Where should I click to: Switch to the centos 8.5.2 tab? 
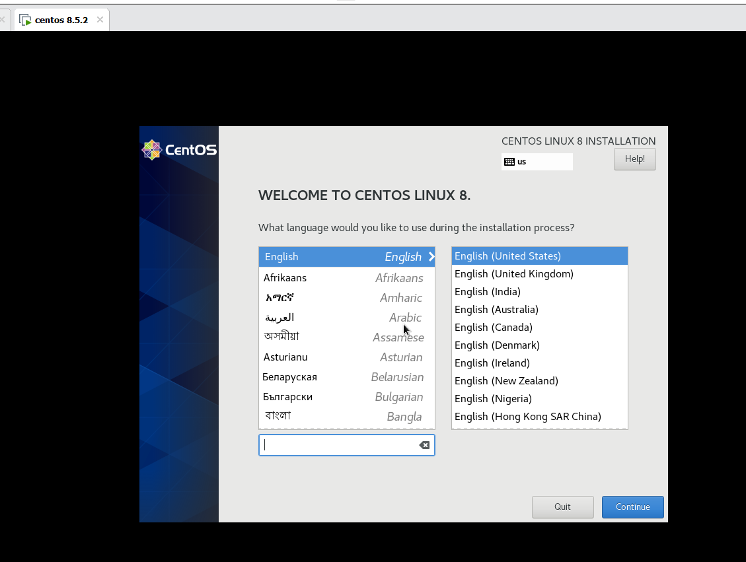tap(61, 20)
